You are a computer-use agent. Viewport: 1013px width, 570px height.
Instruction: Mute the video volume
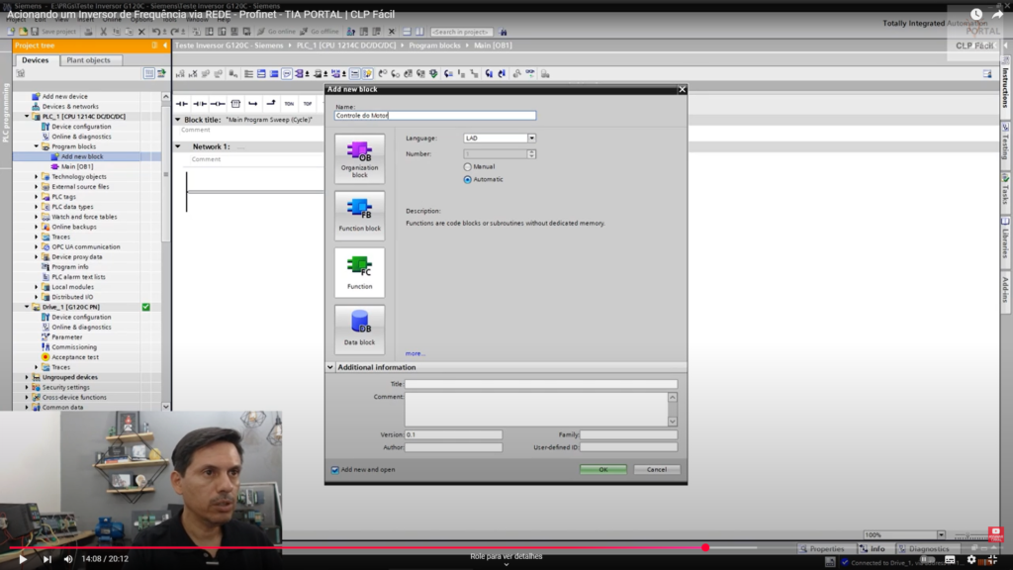pos(68,559)
